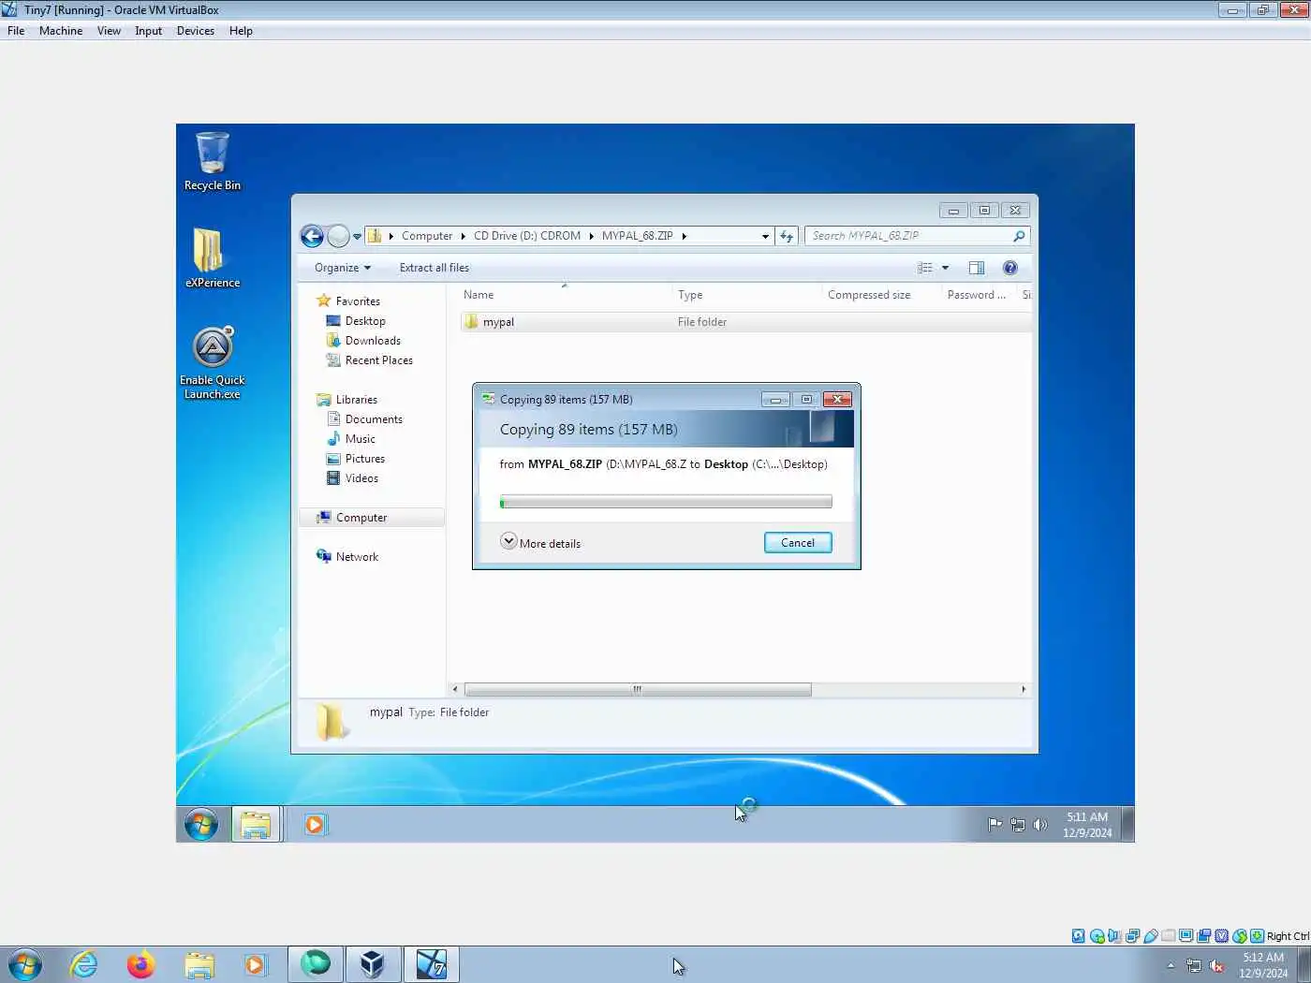
Task: Click the muted speaker icon in host tray
Action: 1216,965
